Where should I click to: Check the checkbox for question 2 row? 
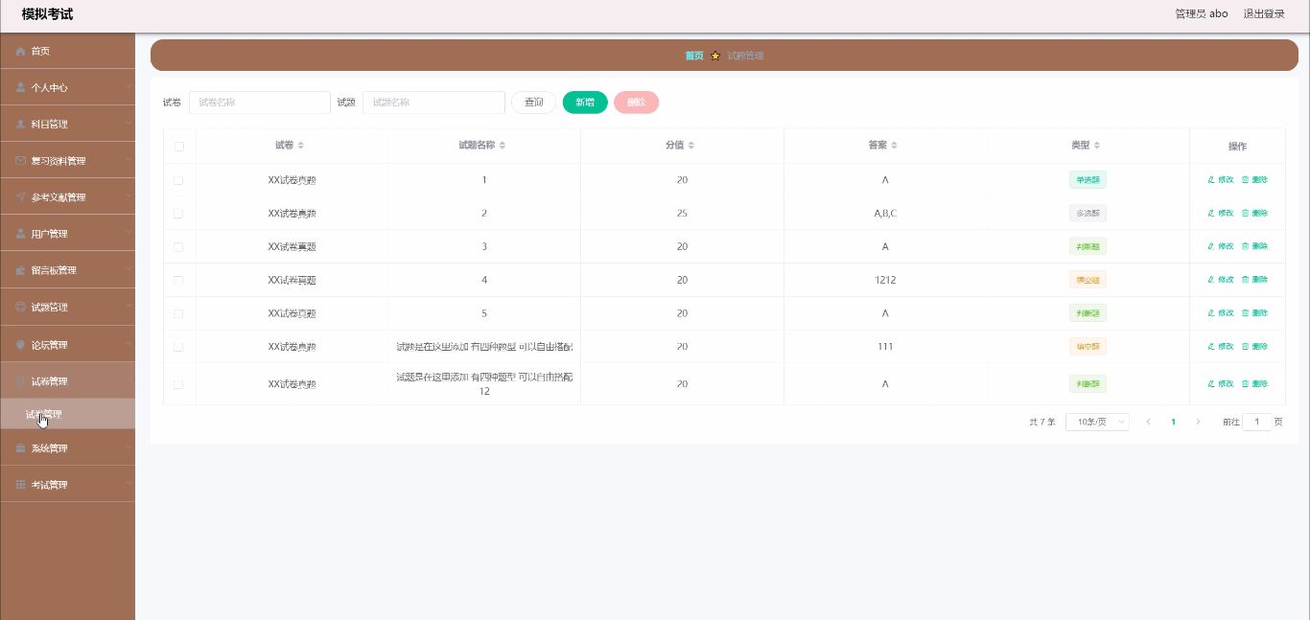coord(179,214)
